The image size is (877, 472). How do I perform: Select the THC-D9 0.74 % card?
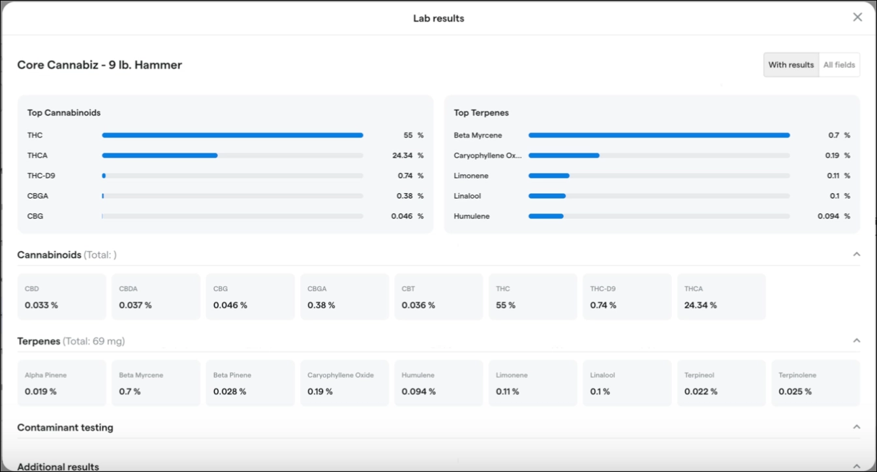[x=627, y=297]
